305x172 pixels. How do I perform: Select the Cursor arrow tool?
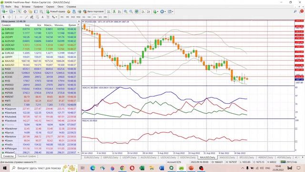click(x=3, y=17)
